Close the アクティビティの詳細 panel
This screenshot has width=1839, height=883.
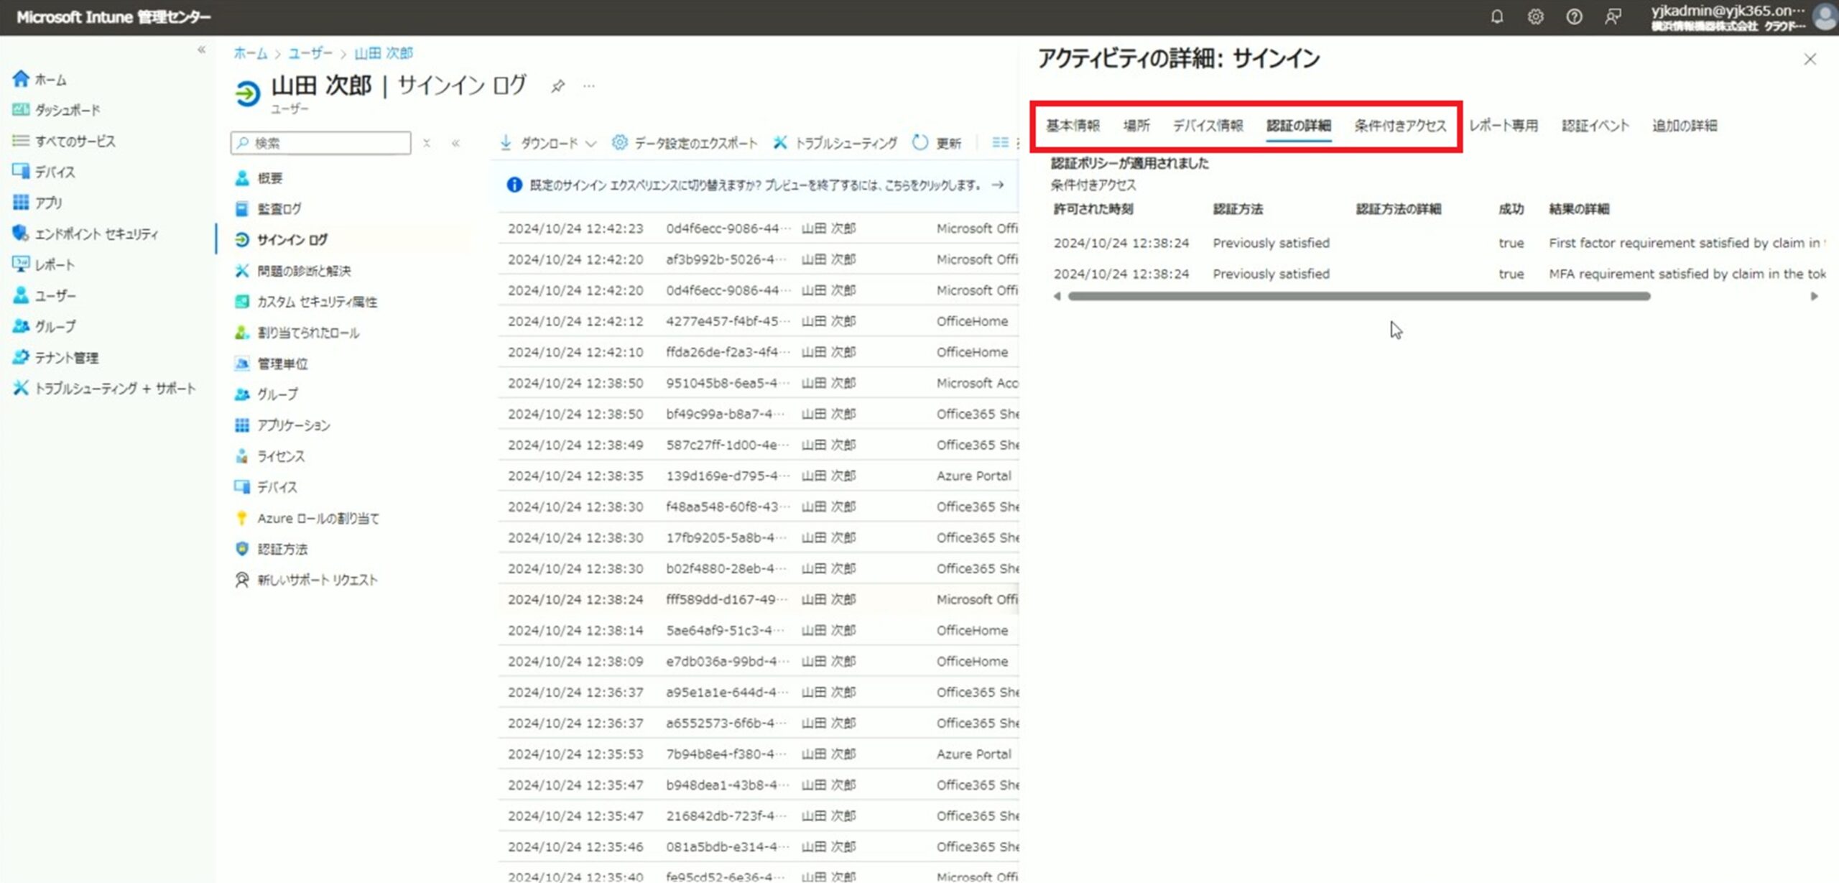pos(1810,59)
